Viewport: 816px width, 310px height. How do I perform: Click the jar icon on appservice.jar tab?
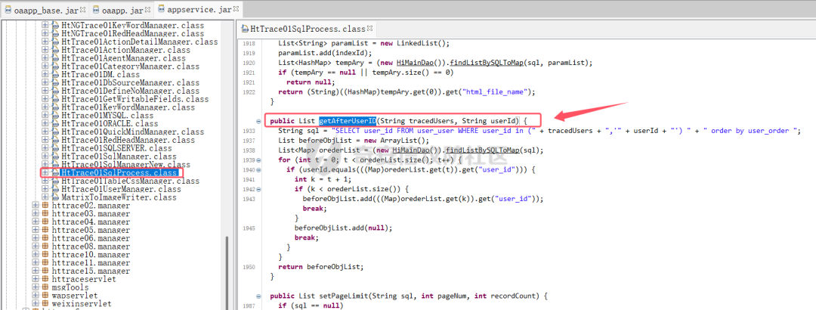coord(161,9)
